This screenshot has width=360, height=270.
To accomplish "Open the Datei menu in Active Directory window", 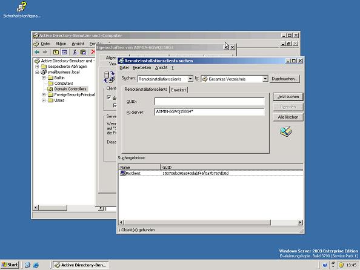I will (45, 44).
